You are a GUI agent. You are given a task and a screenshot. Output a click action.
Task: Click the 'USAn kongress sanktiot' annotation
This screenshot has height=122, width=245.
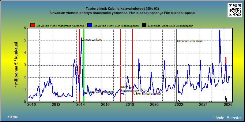(x=132, y=89)
